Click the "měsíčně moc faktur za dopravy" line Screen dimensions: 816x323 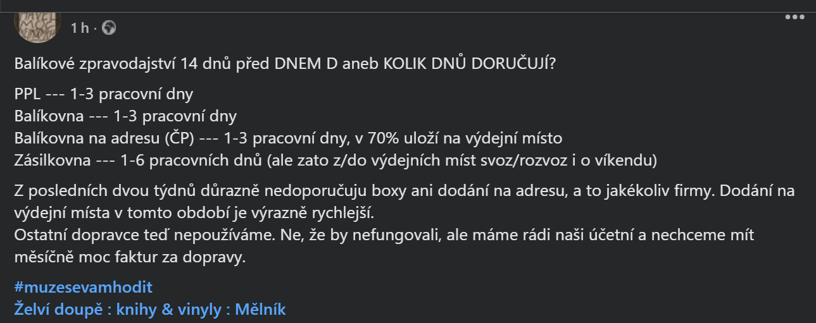(129, 257)
